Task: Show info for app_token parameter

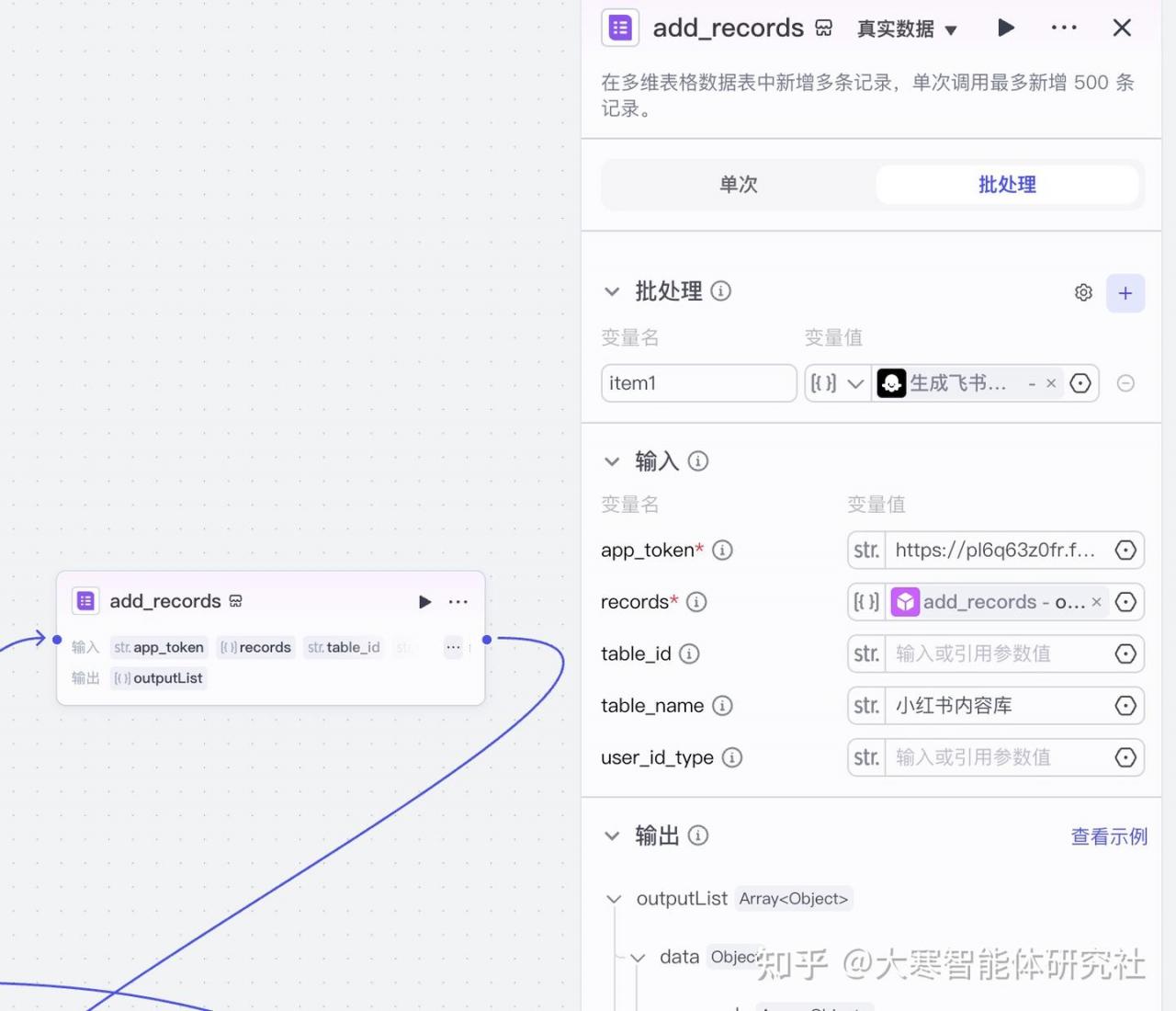Action: pyautogui.click(x=722, y=551)
